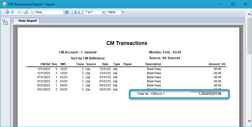Refresh the report with the refresh icon

pos(12,12)
